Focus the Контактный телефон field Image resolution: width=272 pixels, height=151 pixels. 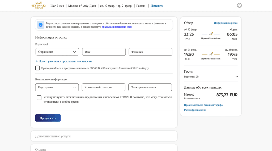(104, 87)
